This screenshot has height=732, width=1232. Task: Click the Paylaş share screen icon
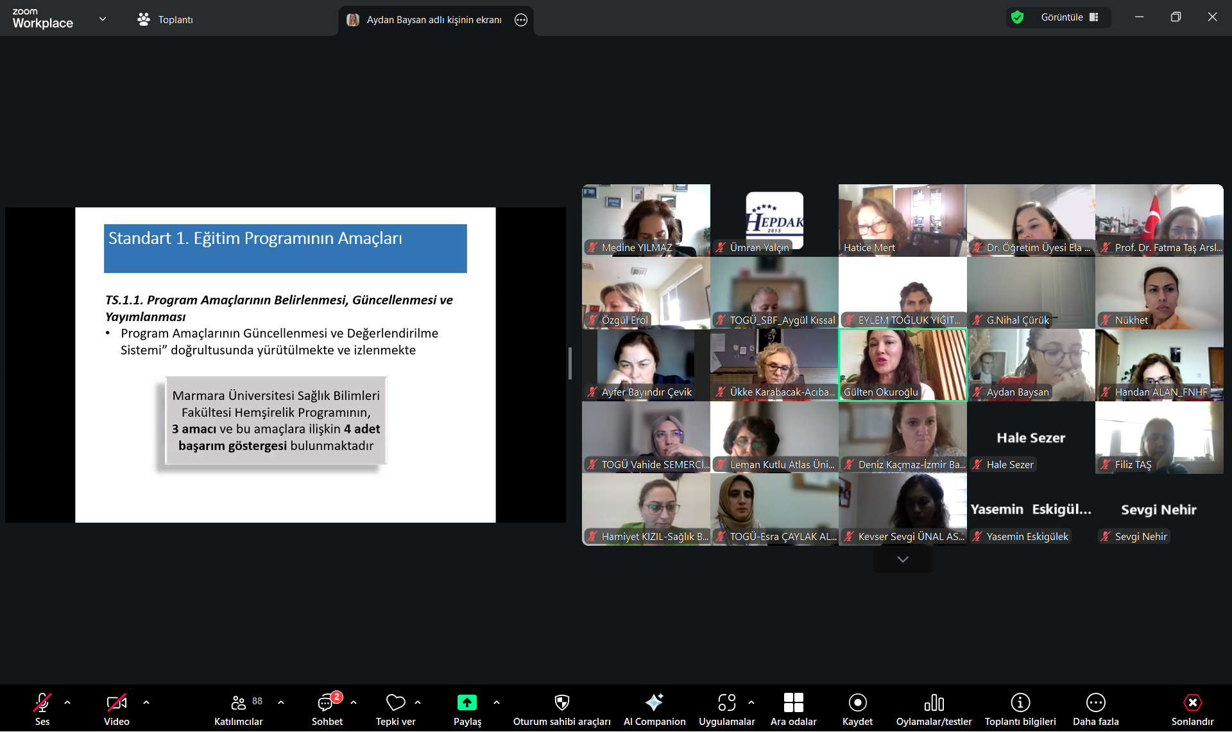click(x=466, y=702)
